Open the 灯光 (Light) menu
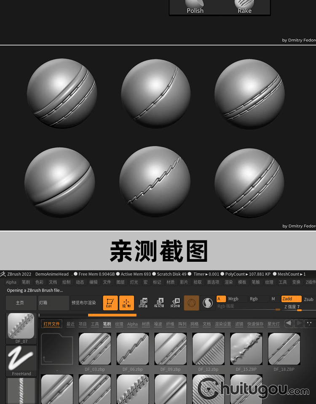 [x=134, y=282]
